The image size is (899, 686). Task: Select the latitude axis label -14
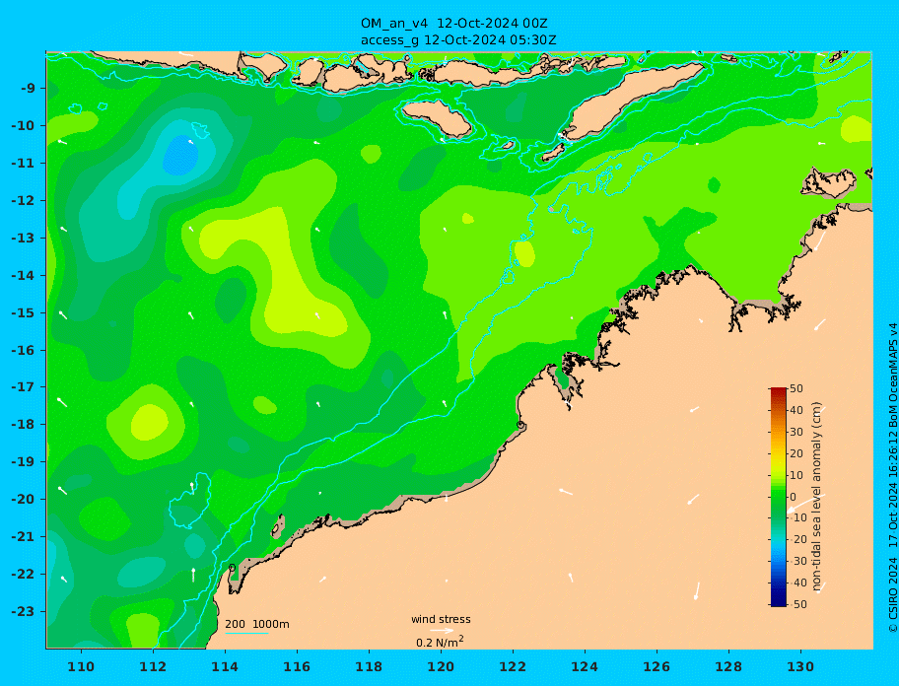23,276
